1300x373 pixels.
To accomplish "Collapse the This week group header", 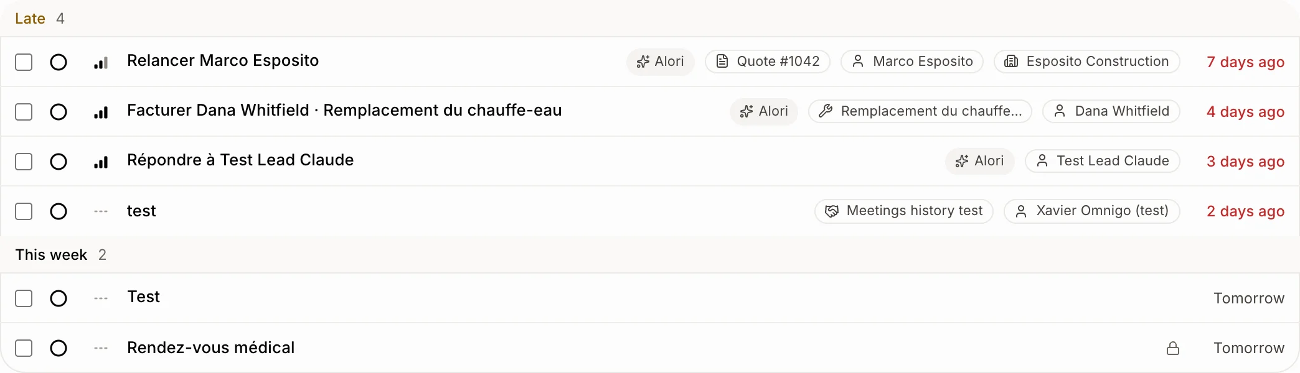I will [x=60, y=255].
